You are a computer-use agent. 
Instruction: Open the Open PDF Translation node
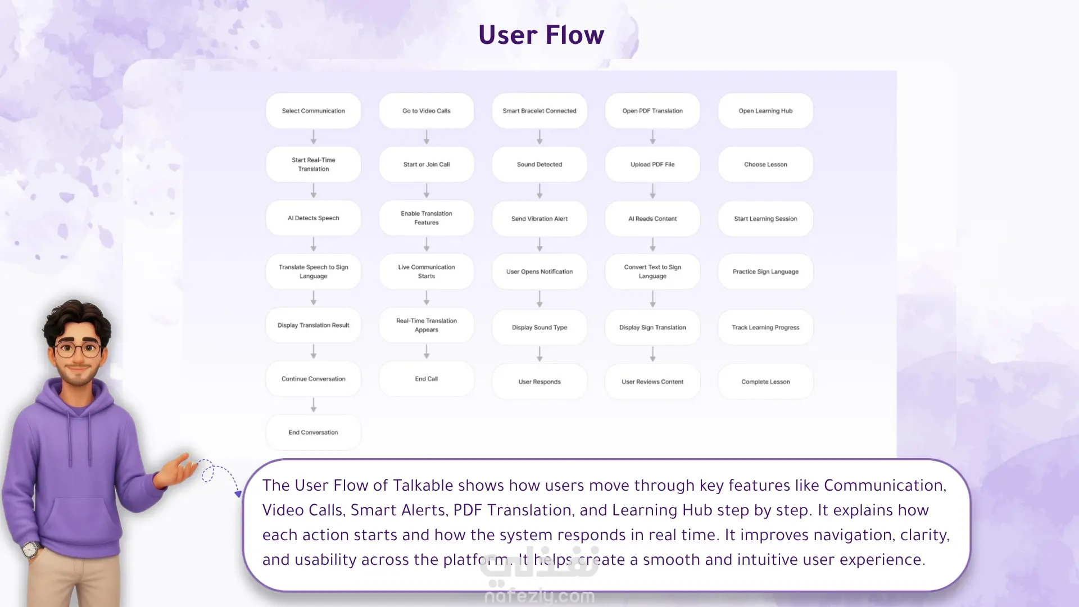tap(652, 111)
